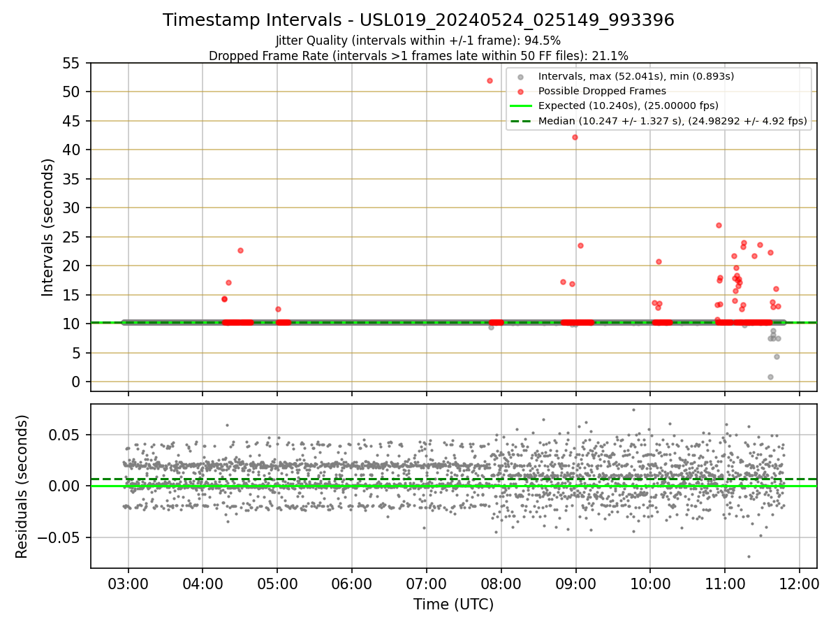The image size is (838, 629).
Task: Click the '09:00' x-axis tick label
Action: pyautogui.click(x=575, y=584)
